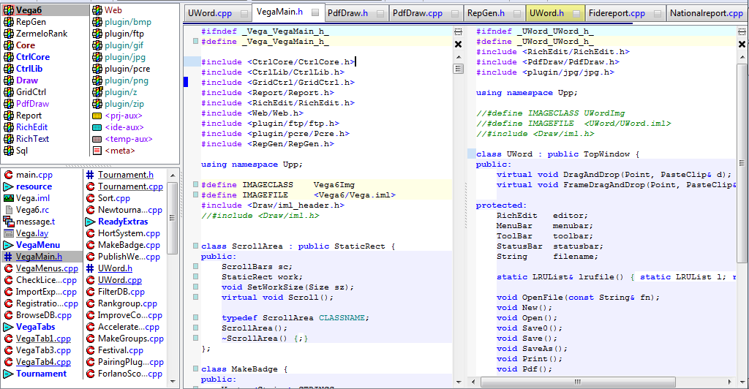Close the left editor pane with X
Image resolution: width=749 pixels, height=389 pixels.
[x=458, y=45]
